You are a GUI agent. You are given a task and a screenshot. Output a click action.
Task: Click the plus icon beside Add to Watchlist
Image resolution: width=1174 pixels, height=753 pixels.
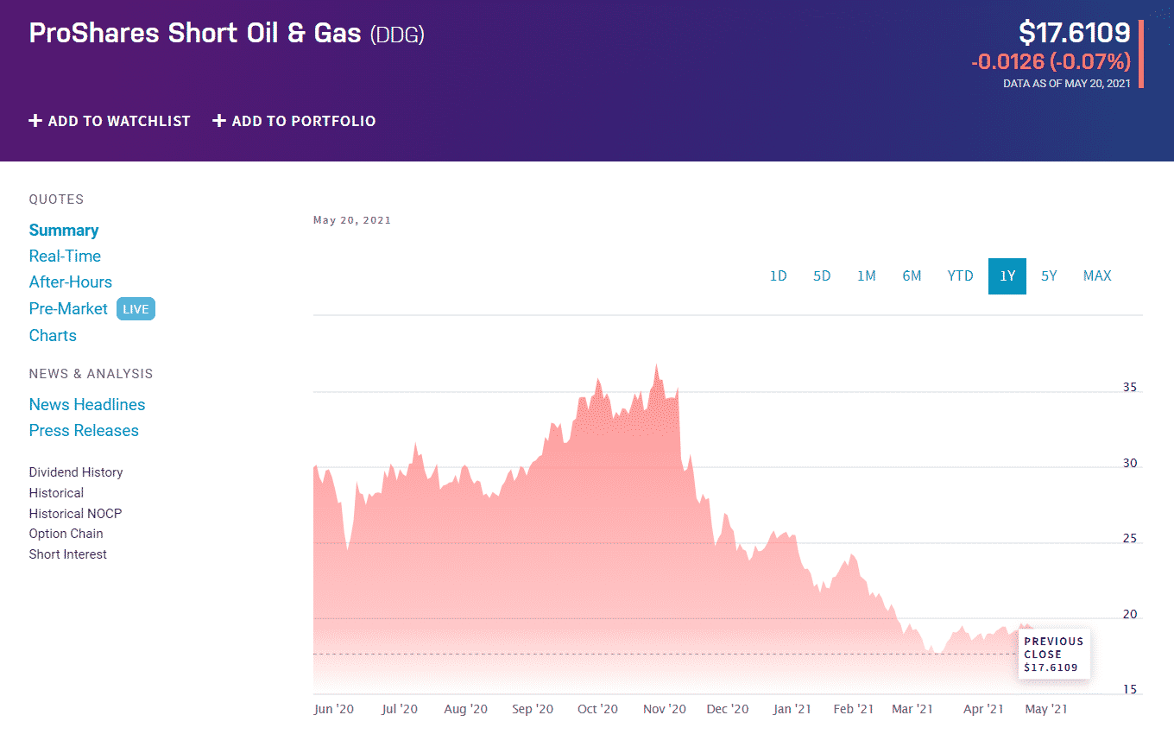35,121
